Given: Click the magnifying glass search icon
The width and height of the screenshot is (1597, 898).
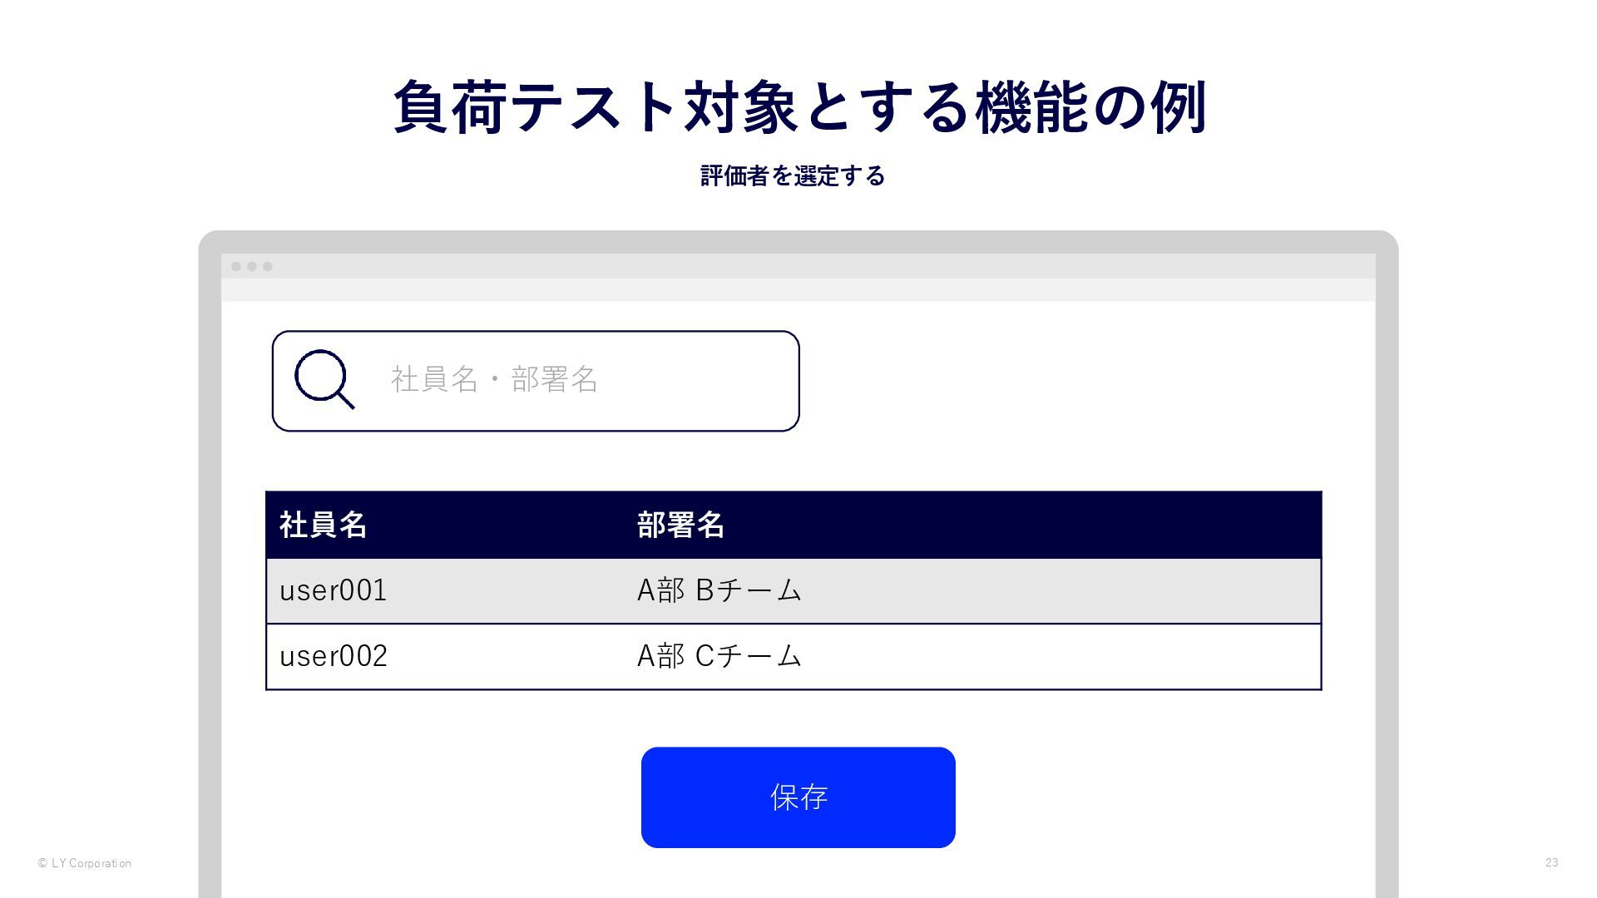Looking at the screenshot, I should 324,379.
